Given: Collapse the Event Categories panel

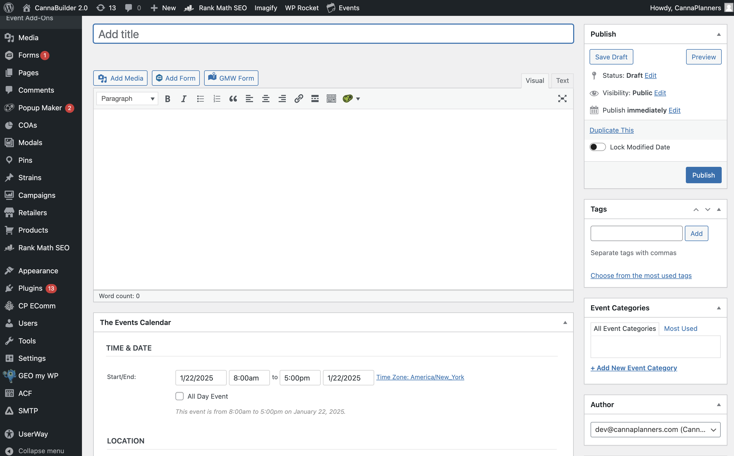Looking at the screenshot, I should click(719, 308).
